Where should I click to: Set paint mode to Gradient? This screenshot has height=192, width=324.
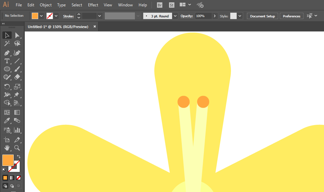12,178
